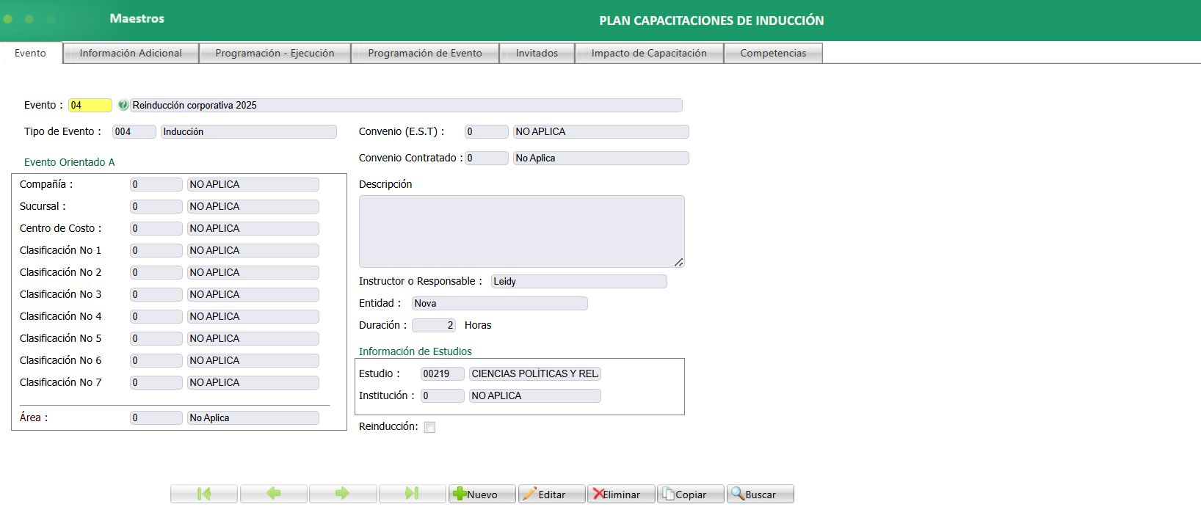
Task: Click the Centro de Costo NO APLICA field
Action: point(253,228)
